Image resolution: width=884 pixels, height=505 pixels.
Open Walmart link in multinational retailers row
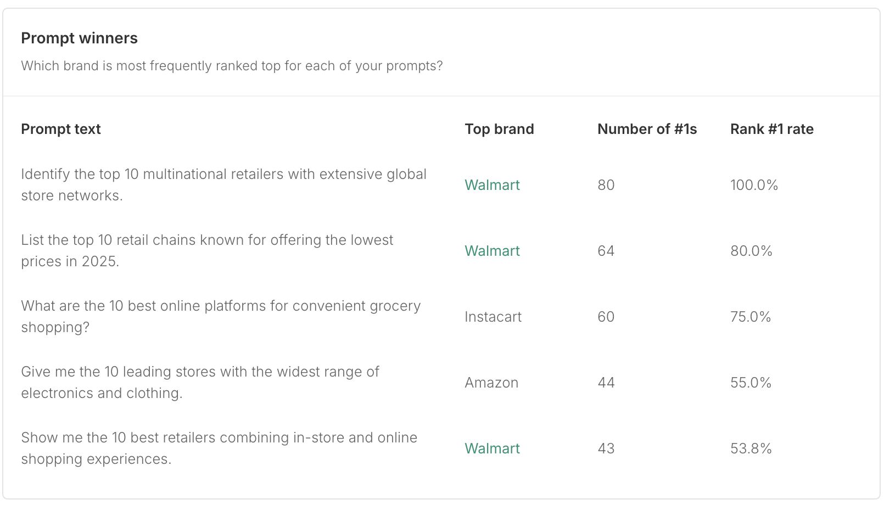(x=492, y=185)
